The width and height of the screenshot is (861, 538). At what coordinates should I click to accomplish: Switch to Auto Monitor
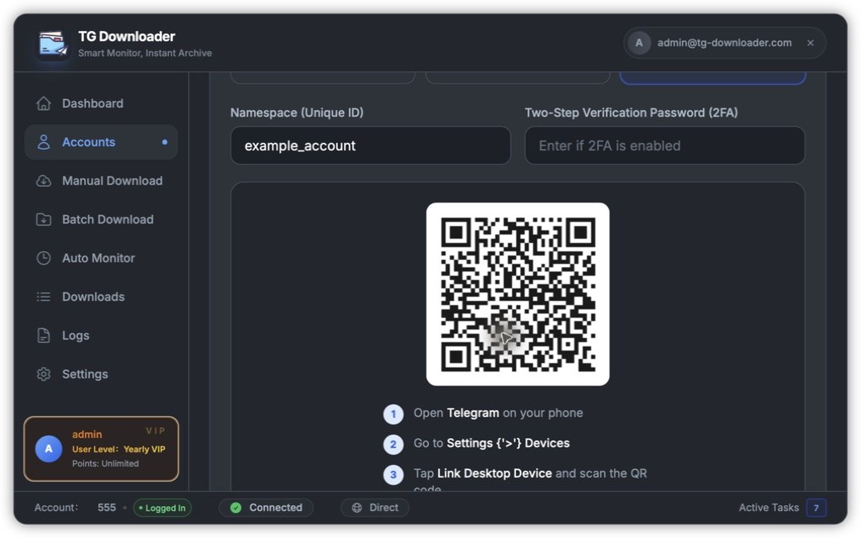tap(101, 258)
